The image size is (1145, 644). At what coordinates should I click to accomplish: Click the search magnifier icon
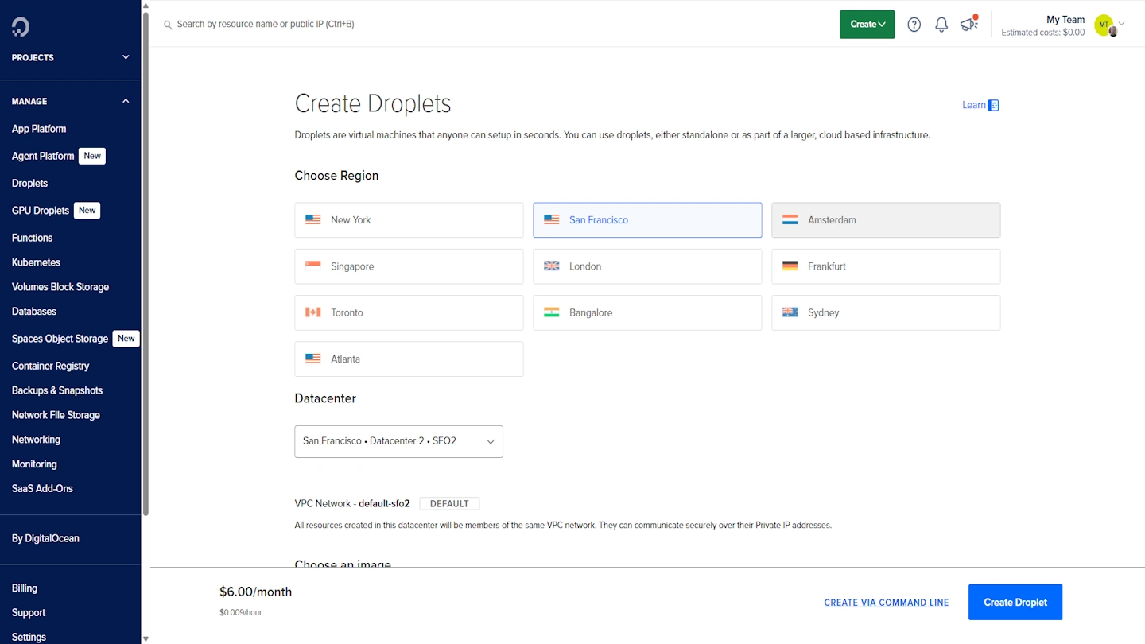click(168, 25)
